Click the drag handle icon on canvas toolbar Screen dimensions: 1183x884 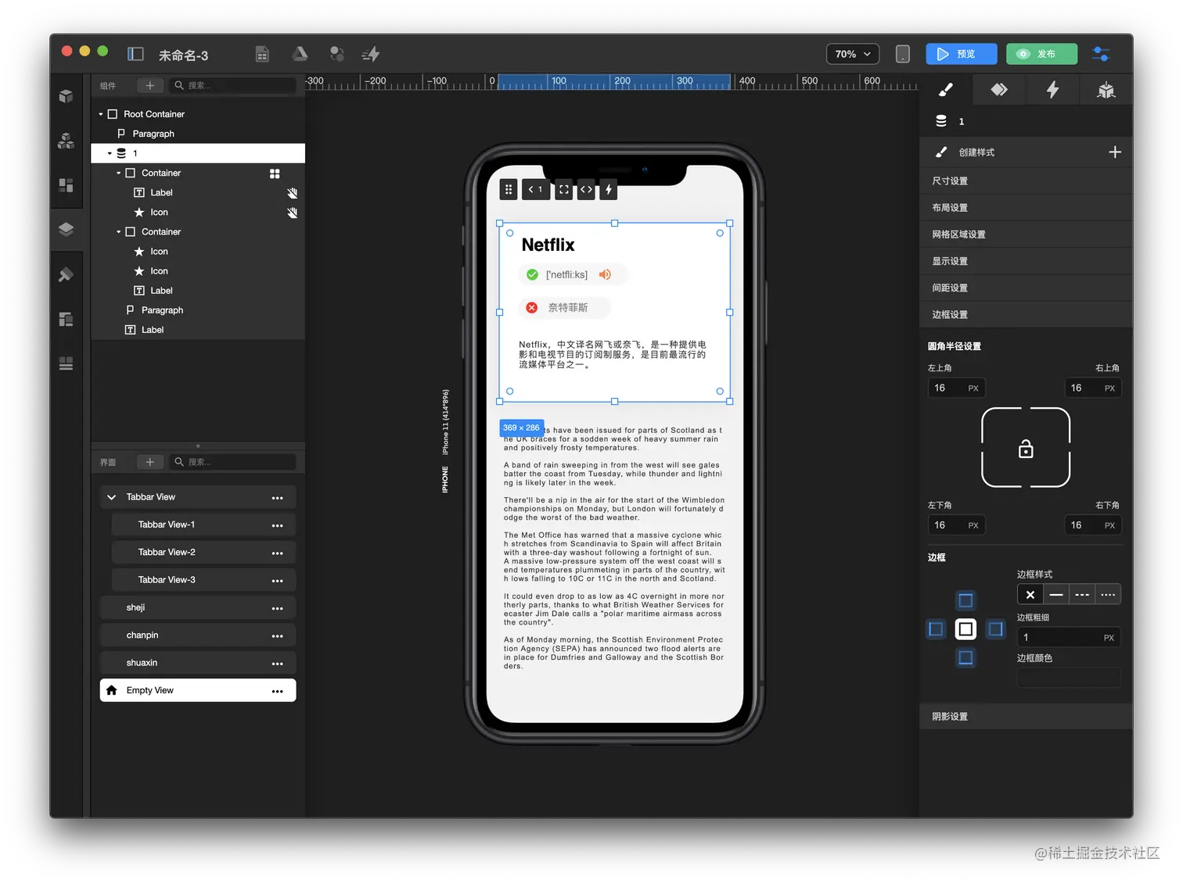click(509, 189)
